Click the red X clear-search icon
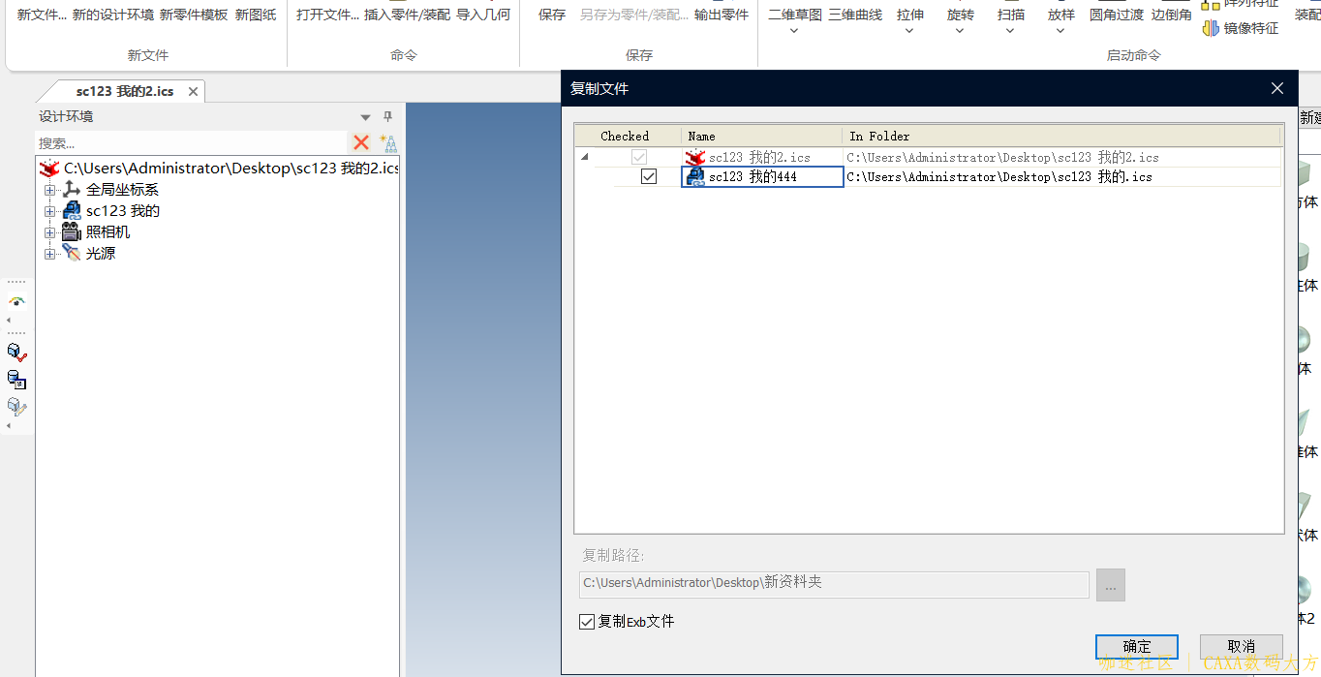Viewport: 1321px width, 677px height. 361,142
